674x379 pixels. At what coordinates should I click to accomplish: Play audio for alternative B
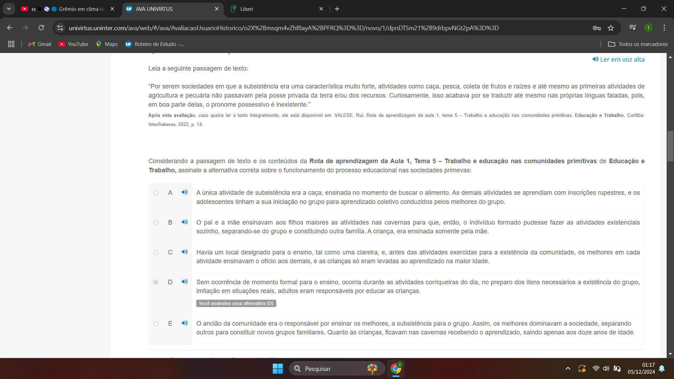[185, 222]
